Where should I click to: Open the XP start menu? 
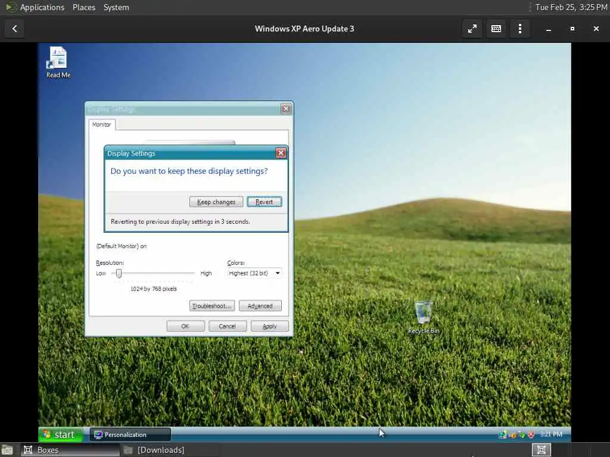[x=60, y=434]
